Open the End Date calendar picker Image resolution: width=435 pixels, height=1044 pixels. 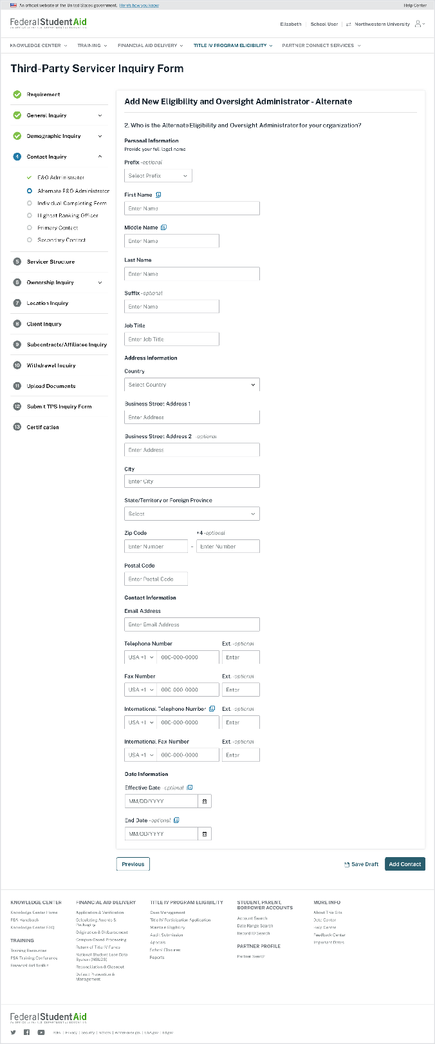coord(205,834)
